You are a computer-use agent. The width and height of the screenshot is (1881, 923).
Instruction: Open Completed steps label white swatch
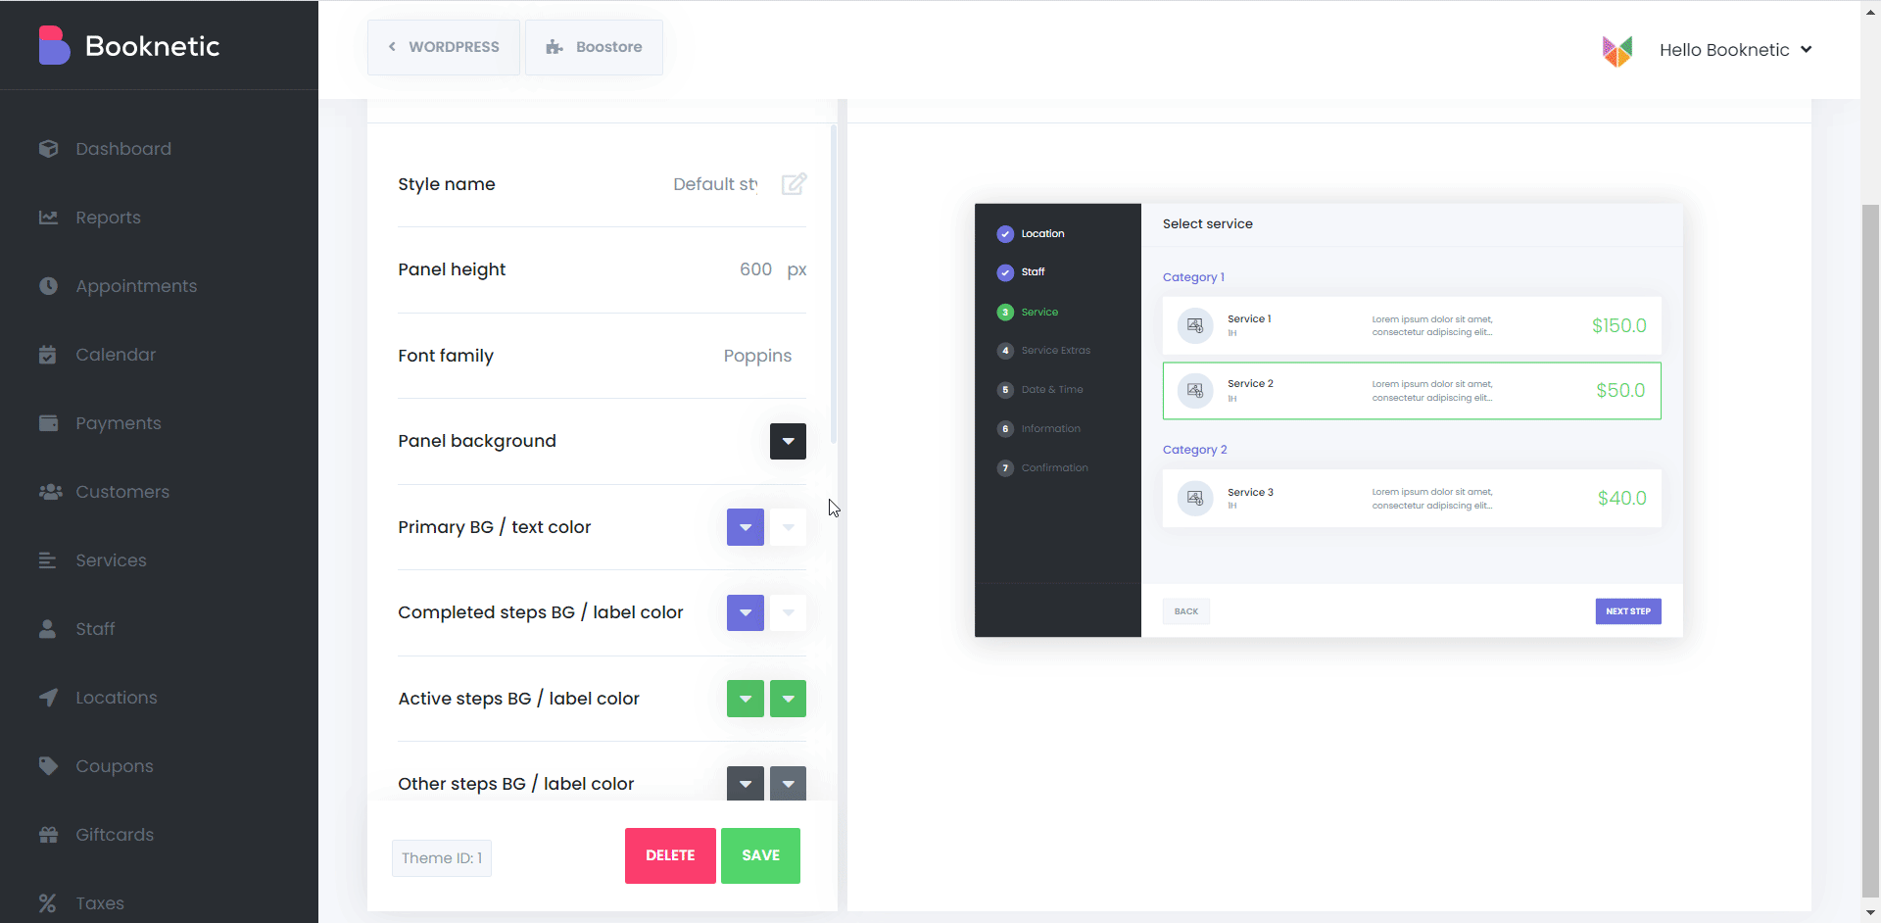coord(788,612)
